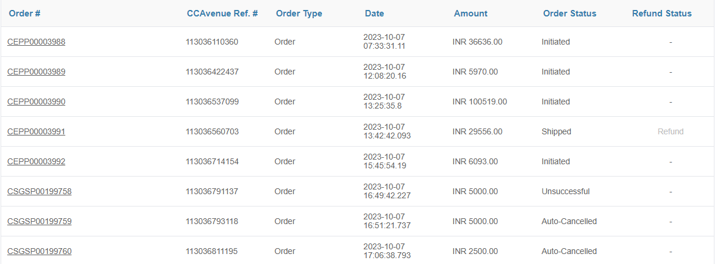728x264 pixels.
Task: Sort by Date column header
Action: [x=374, y=13]
